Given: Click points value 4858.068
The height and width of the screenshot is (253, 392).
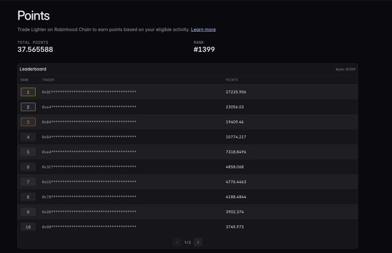Looking at the screenshot, I should (235, 167).
